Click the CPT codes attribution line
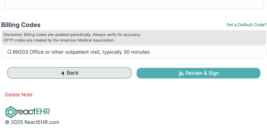This screenshot has width=267, height=133. click(x=59, y=40)
